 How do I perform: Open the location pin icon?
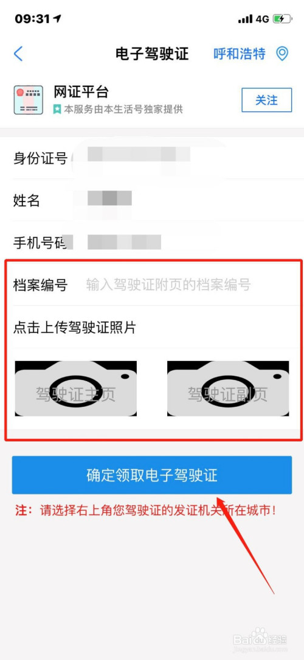point(282,54)
